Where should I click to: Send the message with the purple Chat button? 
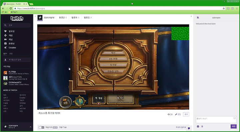pos(234,126)
